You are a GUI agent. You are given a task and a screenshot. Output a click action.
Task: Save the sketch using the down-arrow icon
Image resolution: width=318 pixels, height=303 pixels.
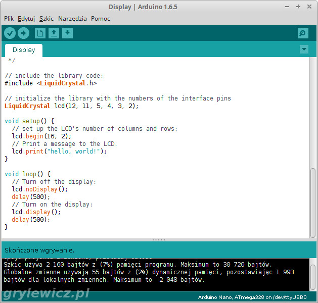pyautogui.click(x=68, y=33)
